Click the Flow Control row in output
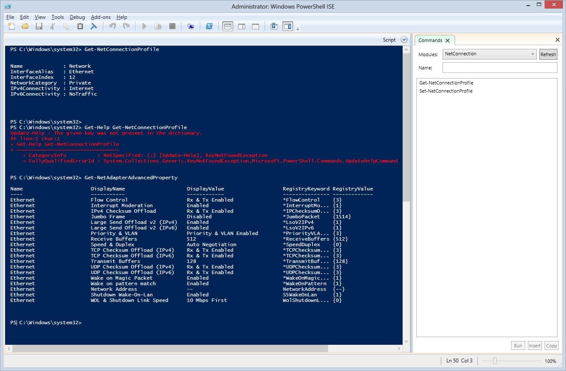Screen dimensions: 566x371 [176, 200]
